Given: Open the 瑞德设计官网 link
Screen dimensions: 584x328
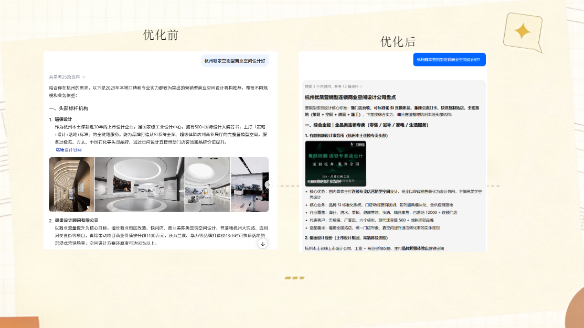Looking at the screenshot, I should point(69,149).
